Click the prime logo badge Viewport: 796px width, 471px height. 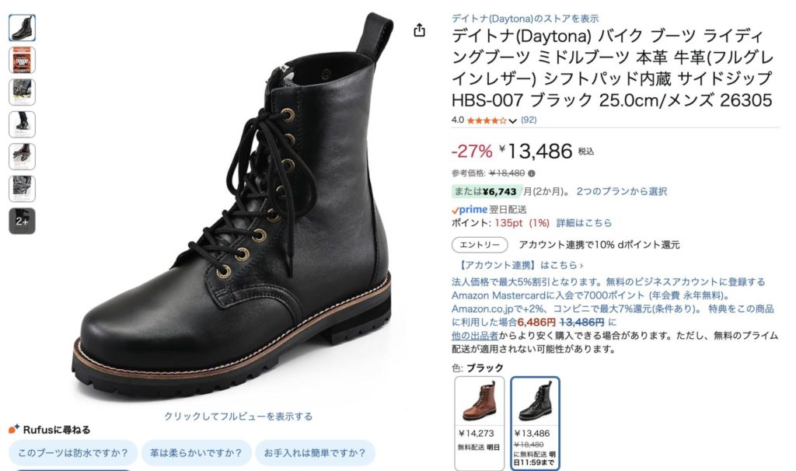[470, 210]
